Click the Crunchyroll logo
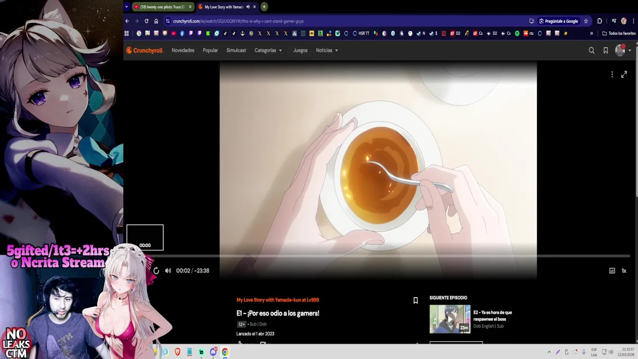638x359 pixels. pyautogui.click(x=145, y=50)
